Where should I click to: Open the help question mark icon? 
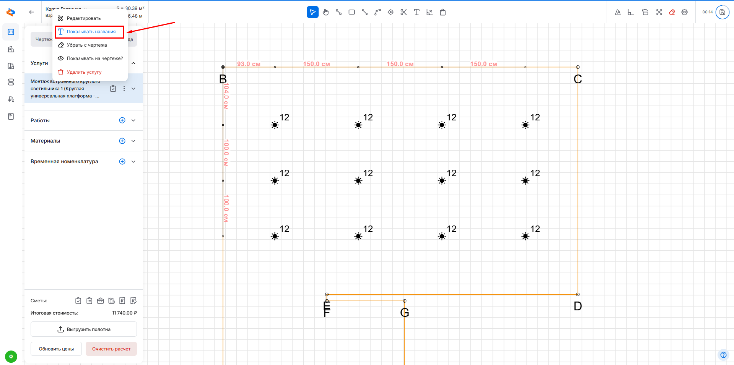click(x=723, y=355)
